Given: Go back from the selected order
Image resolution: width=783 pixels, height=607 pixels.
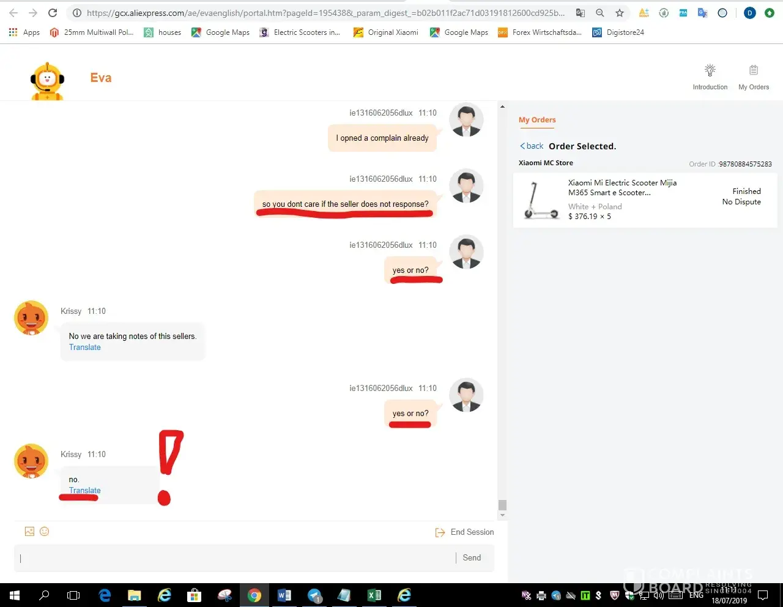Looking at the screenshot, I should (x=532, y=146).
